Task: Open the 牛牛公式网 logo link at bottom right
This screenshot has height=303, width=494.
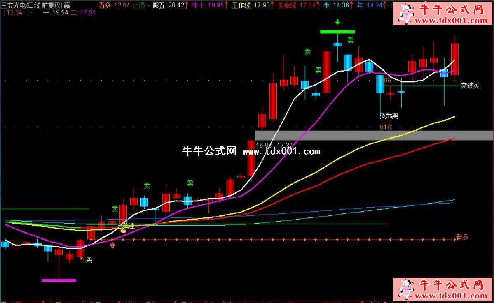Action: tap(442, 289)
